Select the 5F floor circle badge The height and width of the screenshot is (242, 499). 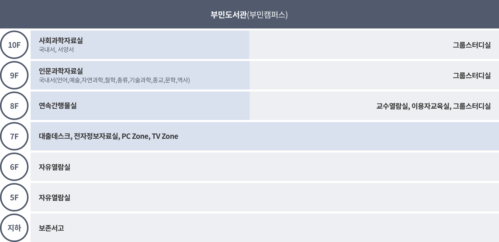(14, 197)
